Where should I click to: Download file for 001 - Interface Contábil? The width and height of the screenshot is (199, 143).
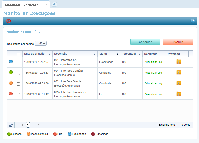pyautogui.click(x=179, y=72)
